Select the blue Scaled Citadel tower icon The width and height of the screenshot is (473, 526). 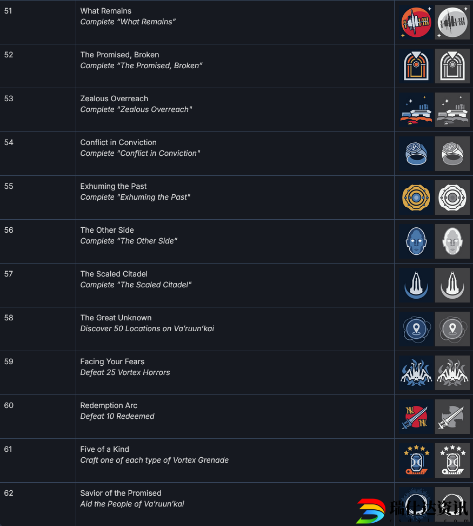(x=416, y=285)
